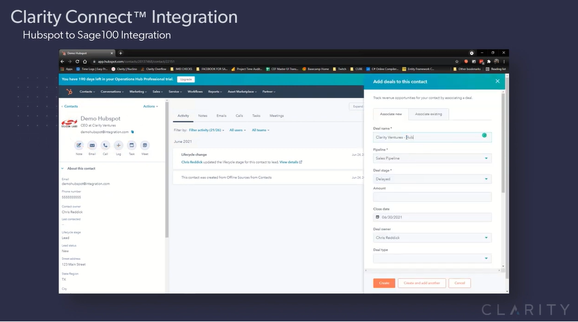Screen dimensions: 578x322
Task: Click Create and add another button
Action: [422, 283]
